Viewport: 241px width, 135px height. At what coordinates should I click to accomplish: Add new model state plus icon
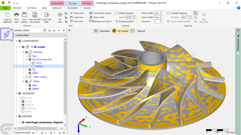[x=54, y=31]
